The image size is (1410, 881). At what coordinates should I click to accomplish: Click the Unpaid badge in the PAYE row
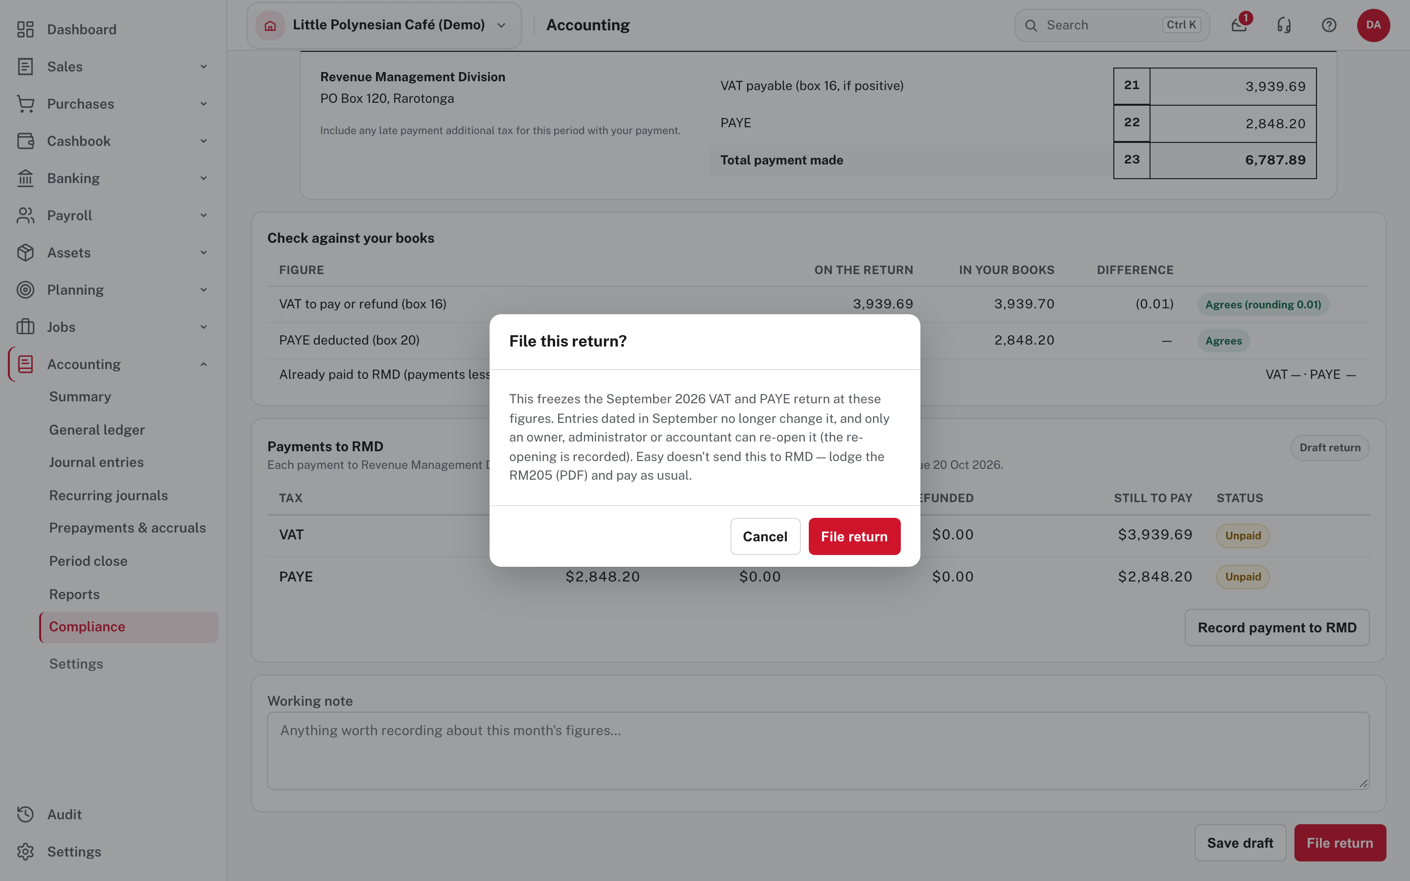point(1243,577)
